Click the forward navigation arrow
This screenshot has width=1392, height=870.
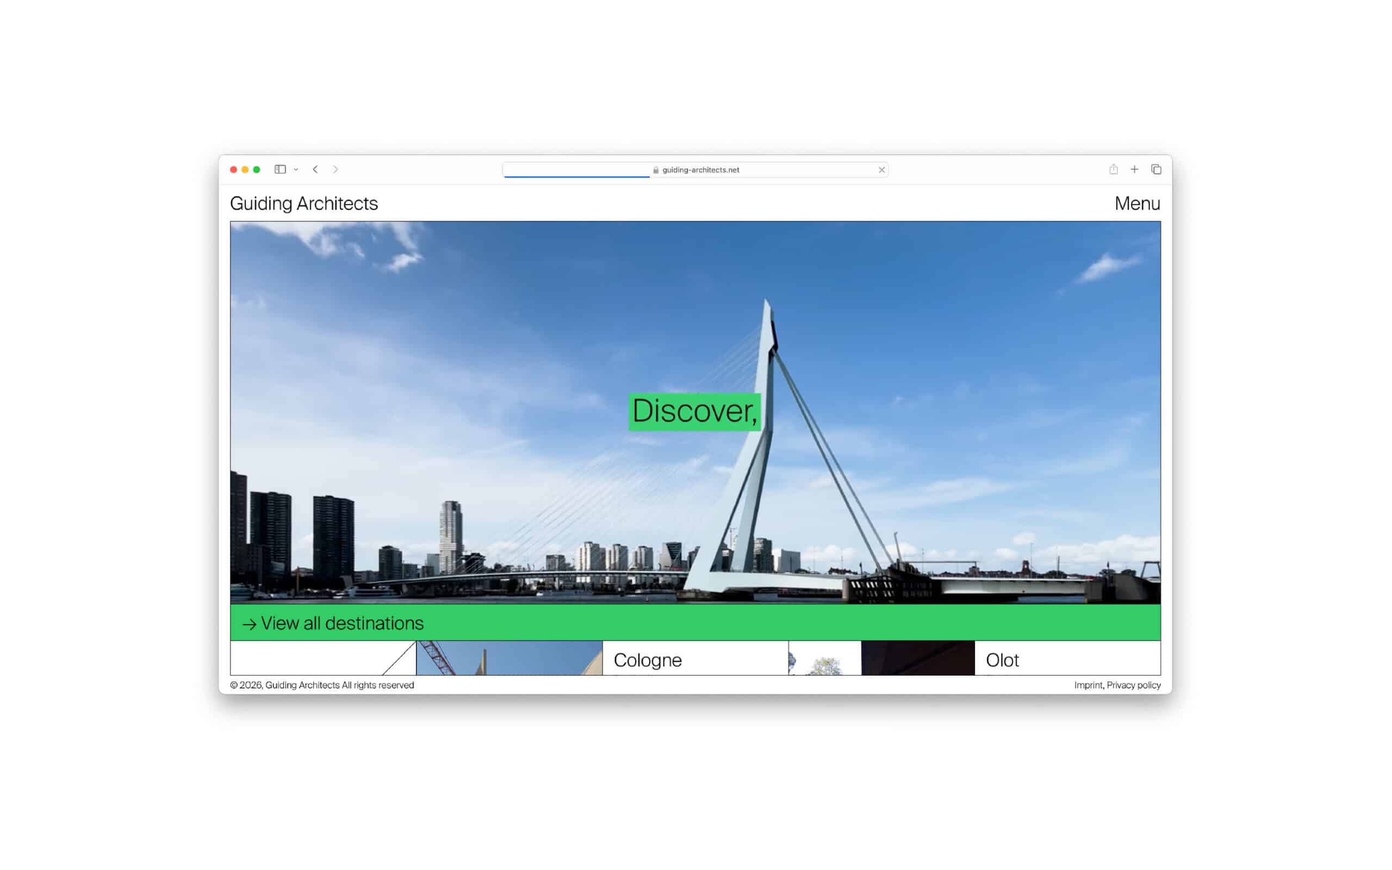tap(335, 169)
